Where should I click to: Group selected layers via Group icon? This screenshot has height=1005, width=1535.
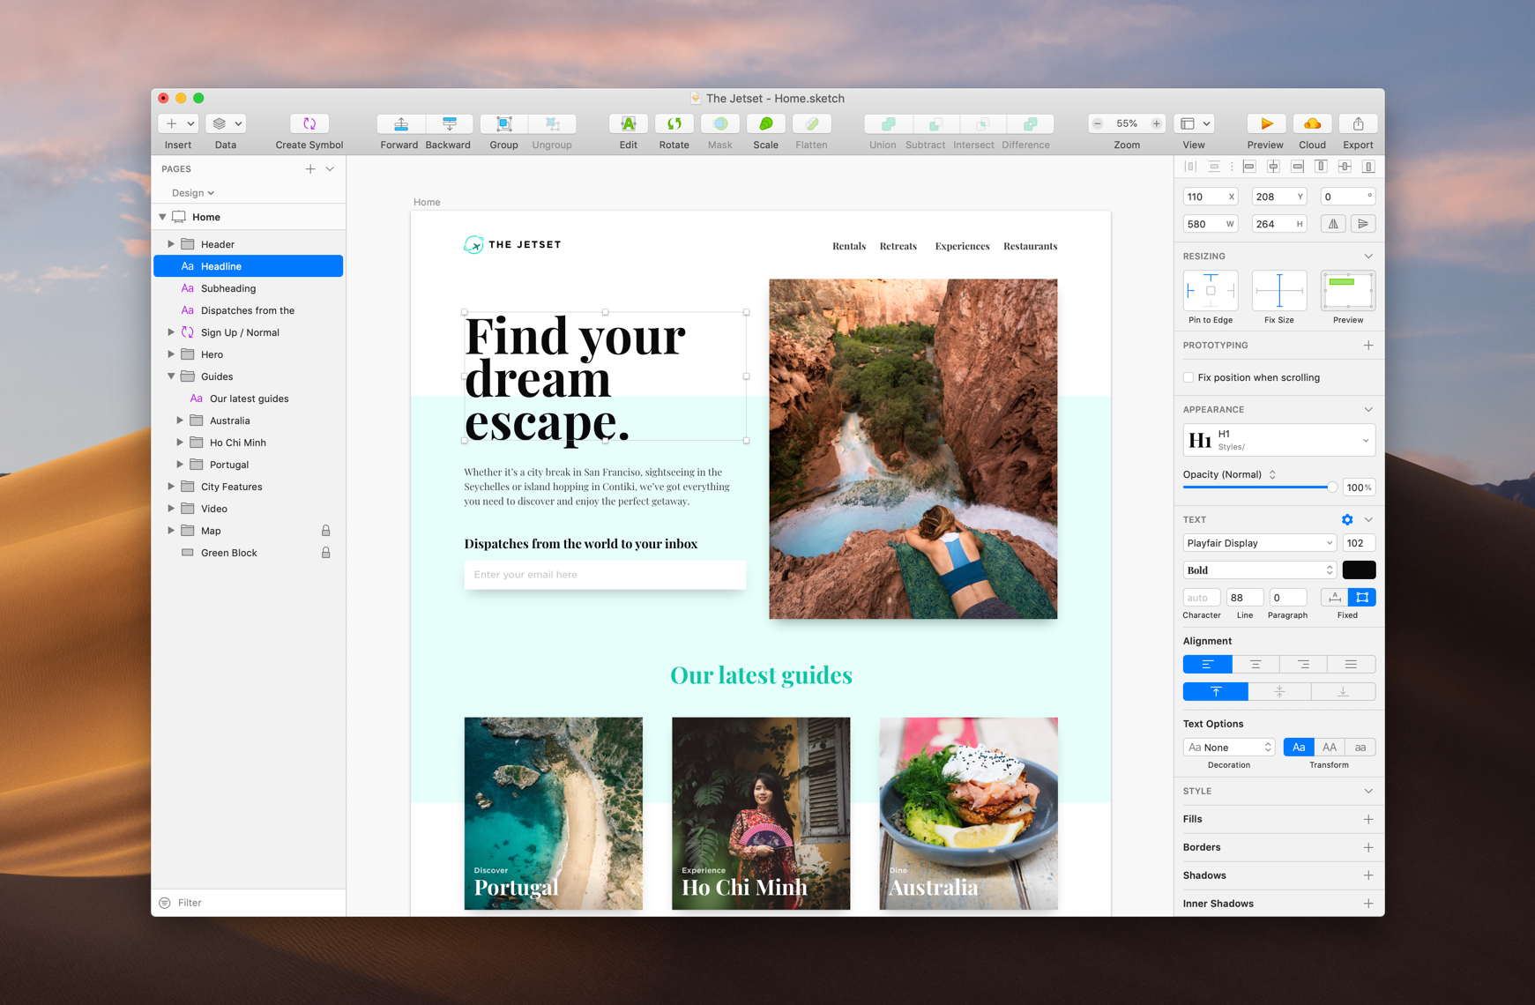(503, 124)
